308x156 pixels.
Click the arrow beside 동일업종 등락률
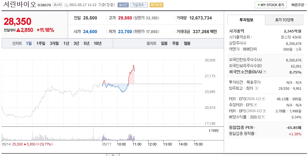click(256, 134)
